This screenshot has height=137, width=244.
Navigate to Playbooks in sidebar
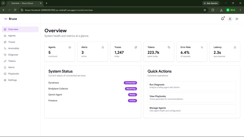tap(20, 74)
